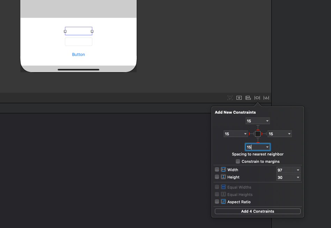Enable the right spacing constraint strut

[x=264, y=134]
